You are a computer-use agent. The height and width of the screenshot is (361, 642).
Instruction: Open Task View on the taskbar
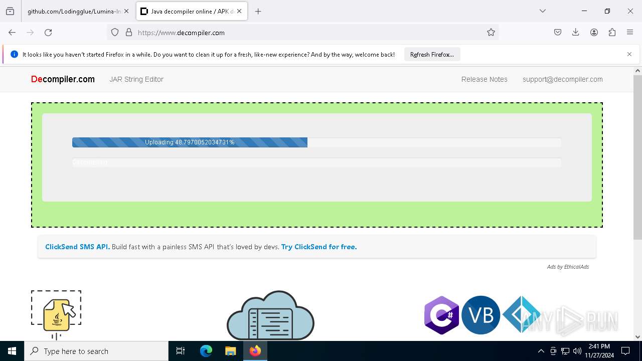(x=181, y=351)
